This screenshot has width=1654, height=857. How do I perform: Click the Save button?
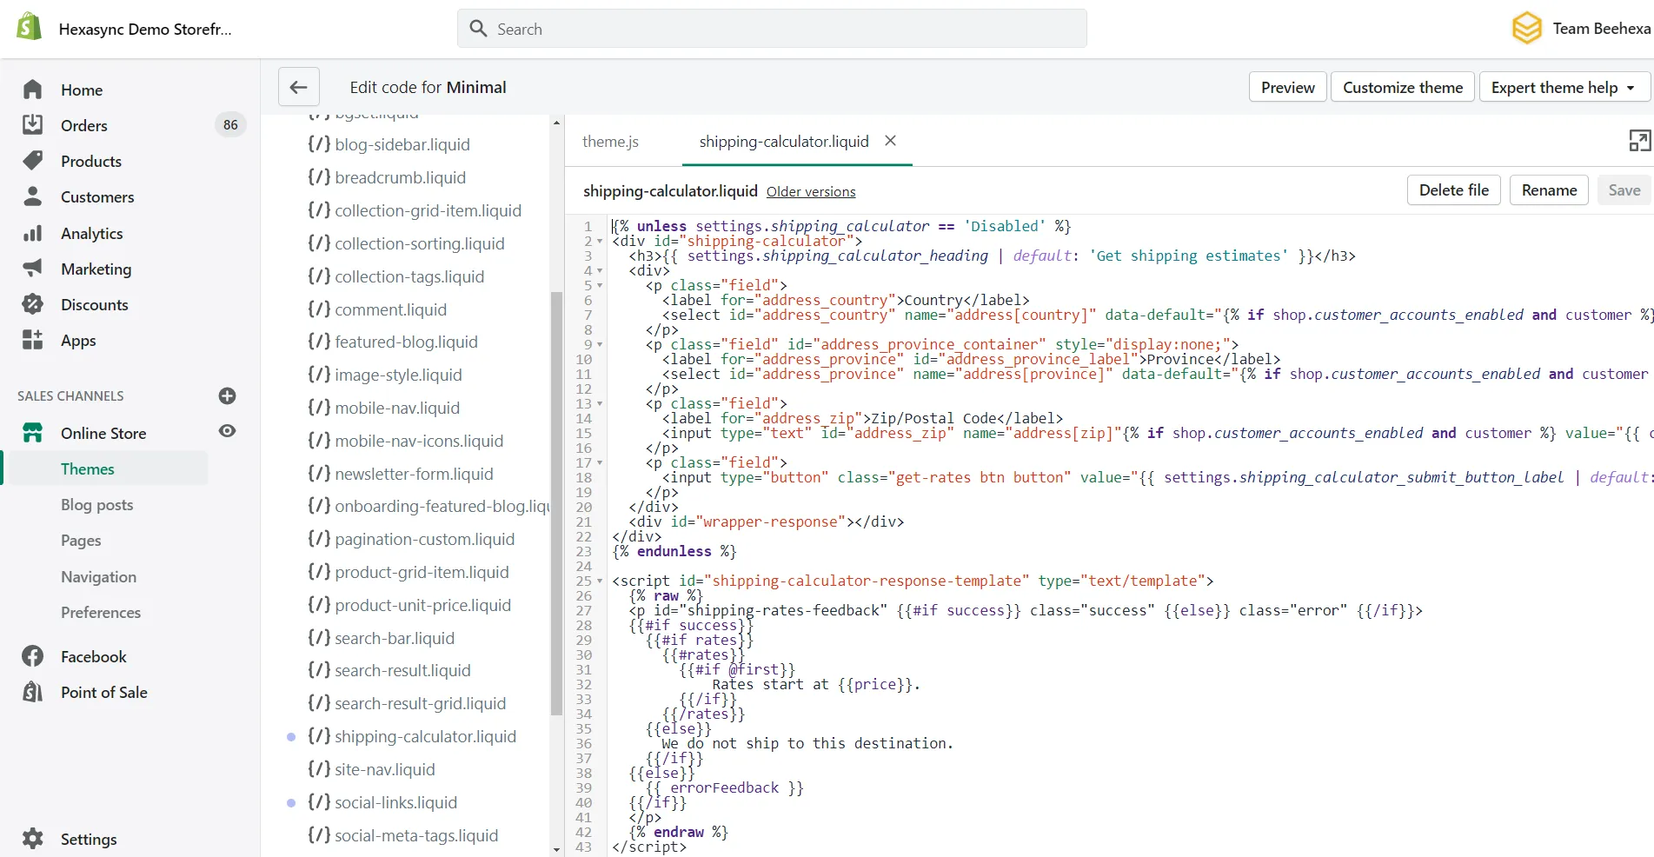[1624, 190]
